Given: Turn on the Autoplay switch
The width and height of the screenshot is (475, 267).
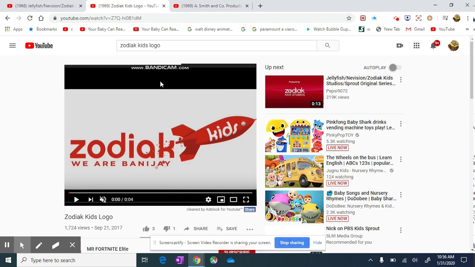Looking at the screenshot, I should point(395,67).
